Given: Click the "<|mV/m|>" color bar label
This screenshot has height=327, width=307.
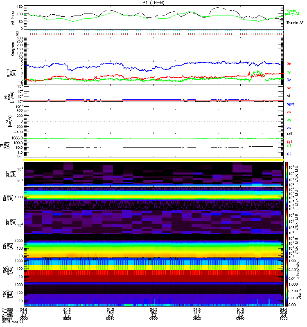Looking at the screenshot, I should click(299, 271).
